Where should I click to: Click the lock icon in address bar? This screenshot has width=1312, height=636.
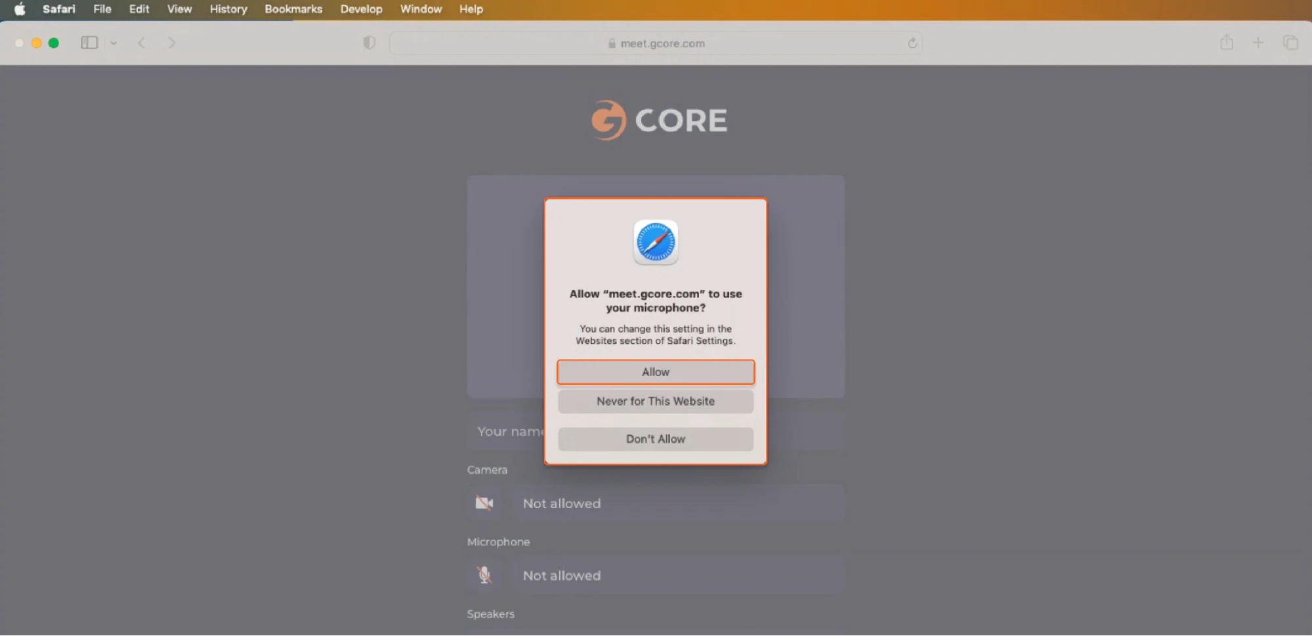click(x=612, y=43)
